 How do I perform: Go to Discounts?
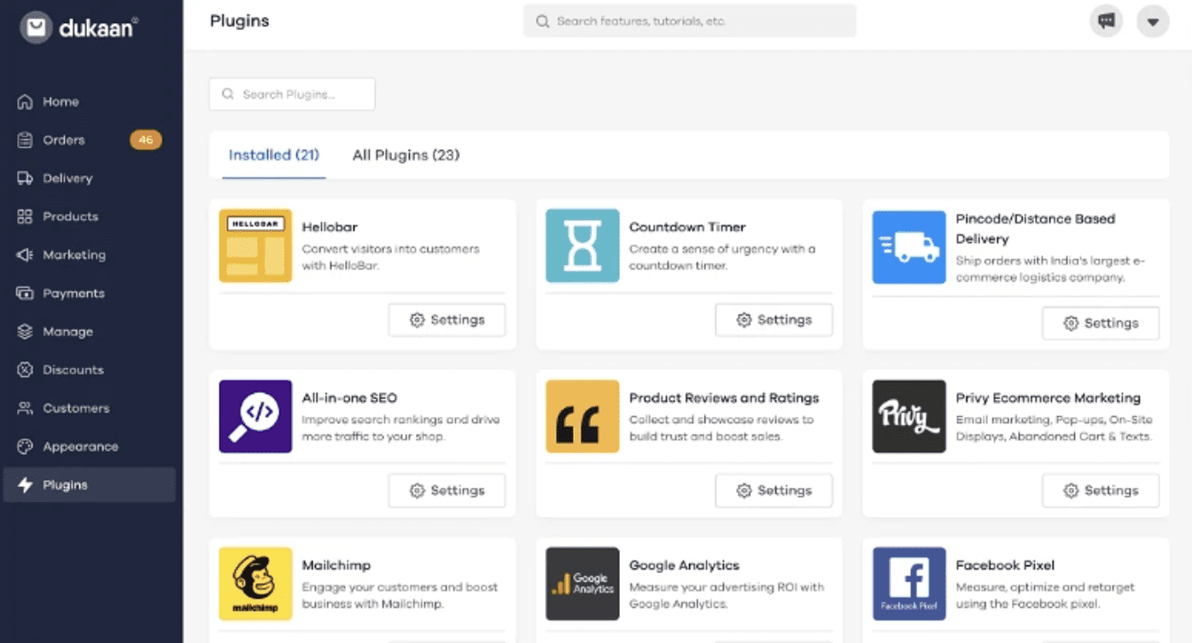(x=90, y=370)
